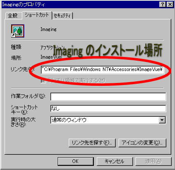
Task: Click into the リンク先 path field
Action: click(103, 69)
